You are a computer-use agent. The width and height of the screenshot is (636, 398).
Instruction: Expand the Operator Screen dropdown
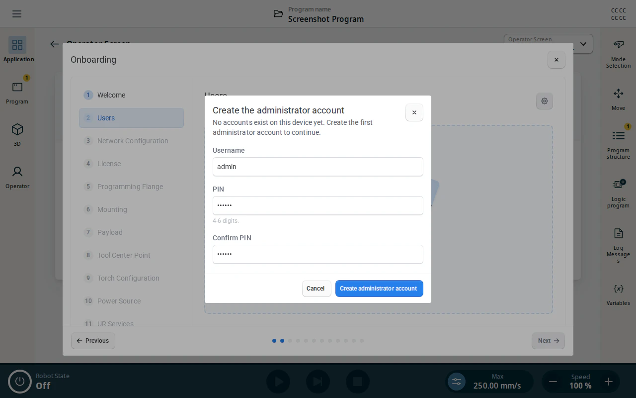(583, 44)
